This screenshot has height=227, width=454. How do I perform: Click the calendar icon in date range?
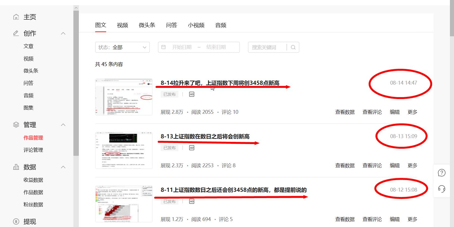[x=163, y=47]
